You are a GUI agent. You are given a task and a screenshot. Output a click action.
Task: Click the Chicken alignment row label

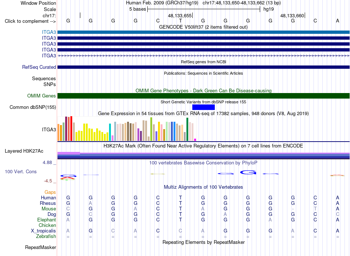pos(47,225)
